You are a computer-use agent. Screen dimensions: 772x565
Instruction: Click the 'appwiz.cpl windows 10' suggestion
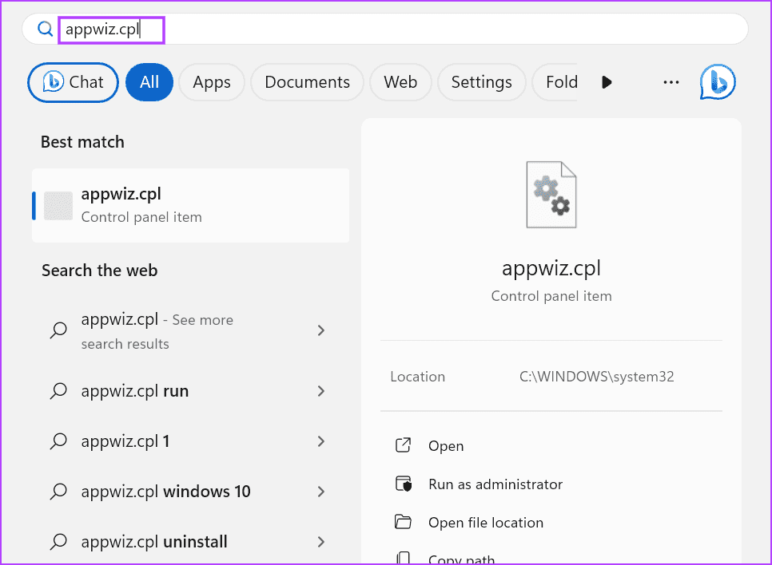pyautogui.click(x=189, y=492)
